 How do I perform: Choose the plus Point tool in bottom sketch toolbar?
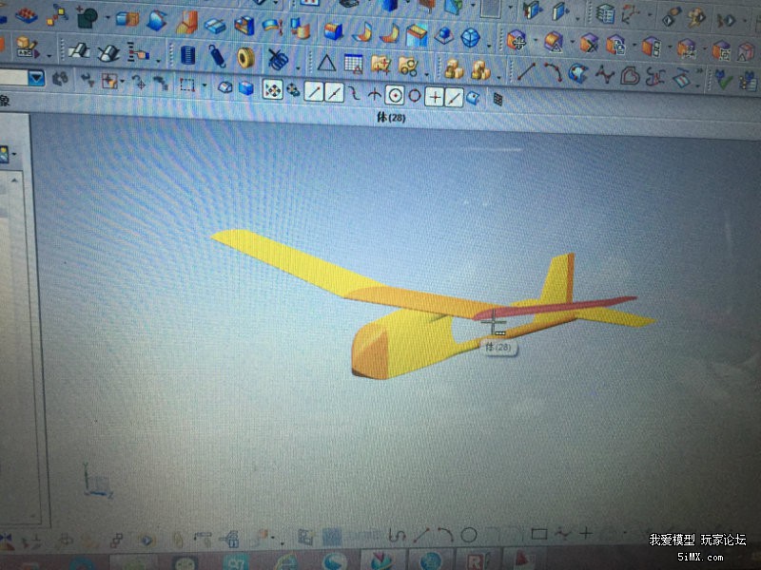coord(586,534)
